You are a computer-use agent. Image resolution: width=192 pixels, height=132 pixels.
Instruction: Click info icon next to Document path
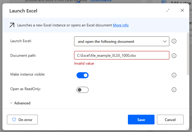coord(174,56)
